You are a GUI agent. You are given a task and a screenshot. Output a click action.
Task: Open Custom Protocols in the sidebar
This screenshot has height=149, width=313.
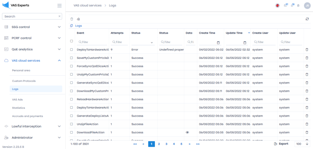pyautogui.click(x=24, y=81)
